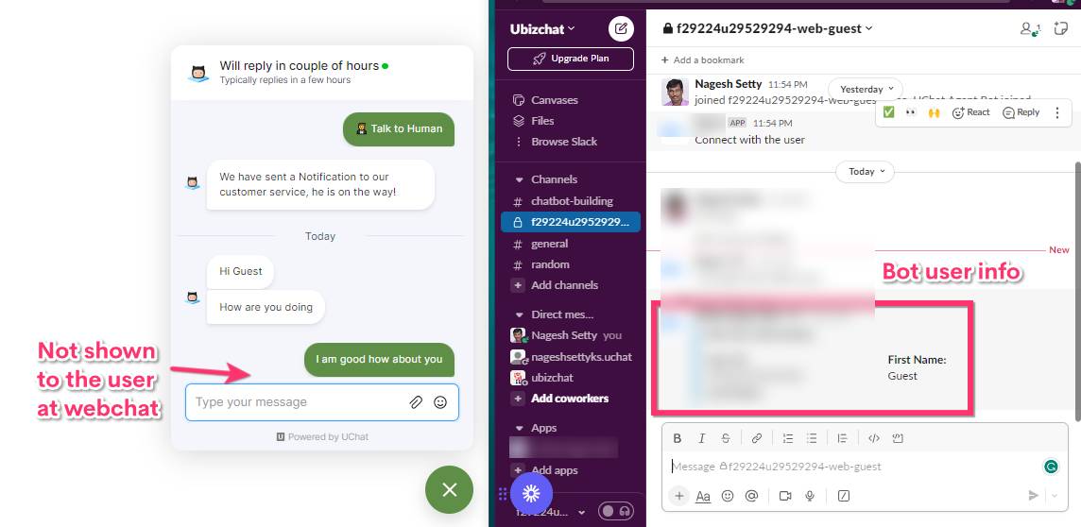
Task: Toggle bold formatting in Slack composer
Action: tap(677, 438)
